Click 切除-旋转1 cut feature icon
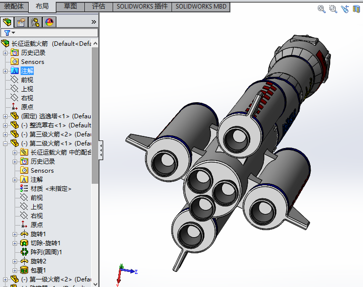 pyautogui.click(x=24, y=243)
